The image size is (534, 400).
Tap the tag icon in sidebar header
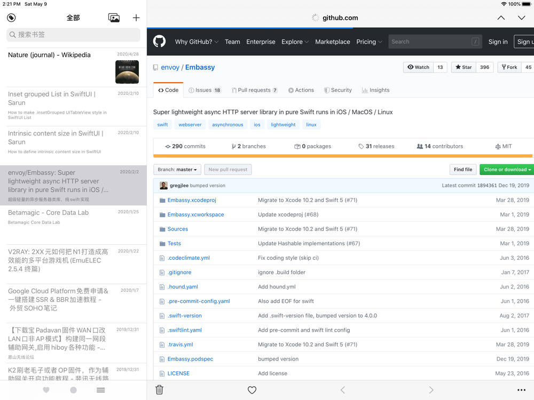[x=11, y=18]
